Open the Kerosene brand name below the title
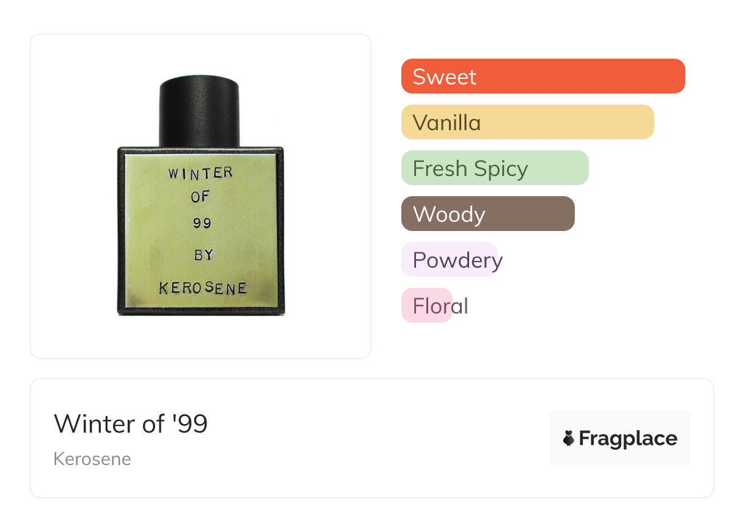 92,459
